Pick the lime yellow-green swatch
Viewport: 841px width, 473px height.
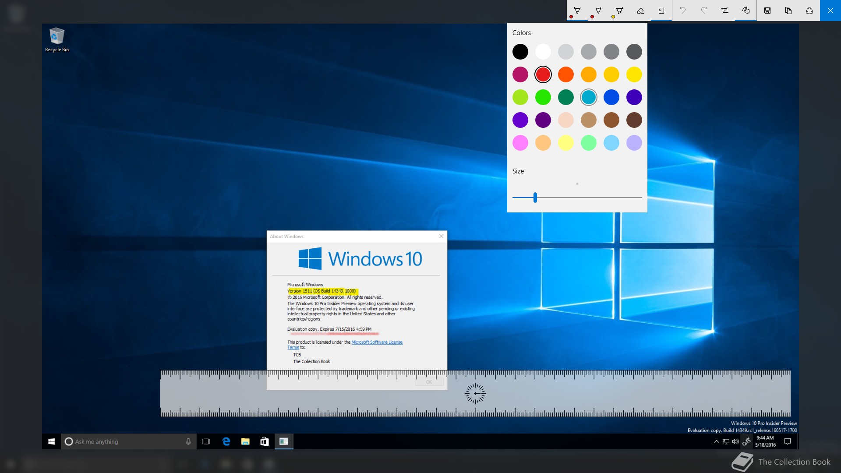[520, 97]
